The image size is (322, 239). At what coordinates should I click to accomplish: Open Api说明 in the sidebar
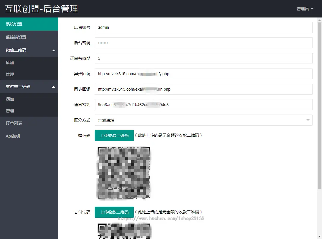coord(29,136)
